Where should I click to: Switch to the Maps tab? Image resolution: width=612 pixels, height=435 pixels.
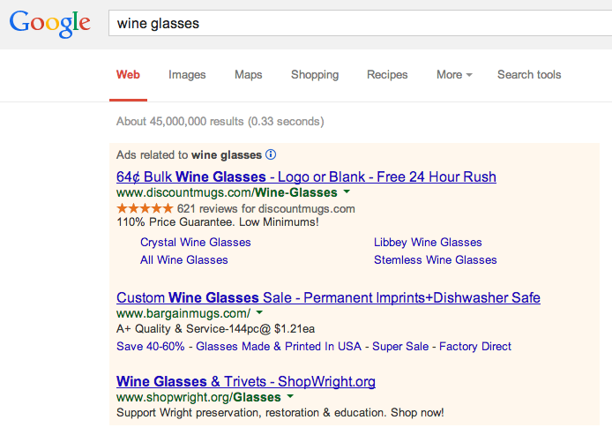point(248,75)
